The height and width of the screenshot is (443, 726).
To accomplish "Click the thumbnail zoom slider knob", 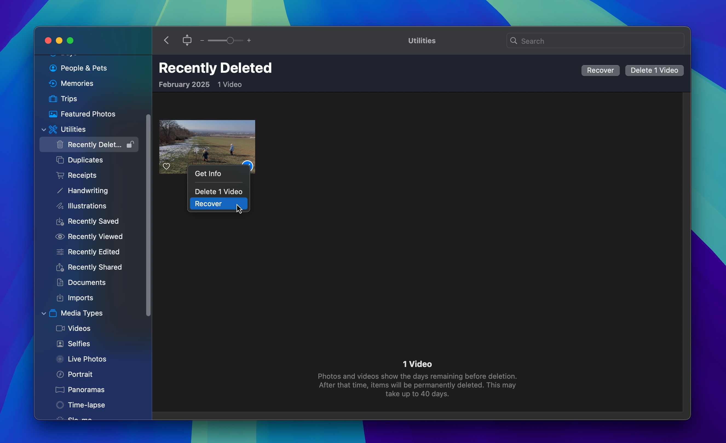I will pyautogui.click(x=230, y=40).
